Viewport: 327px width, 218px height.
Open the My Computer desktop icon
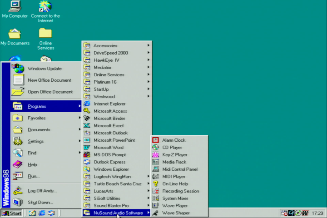(15, 7)
